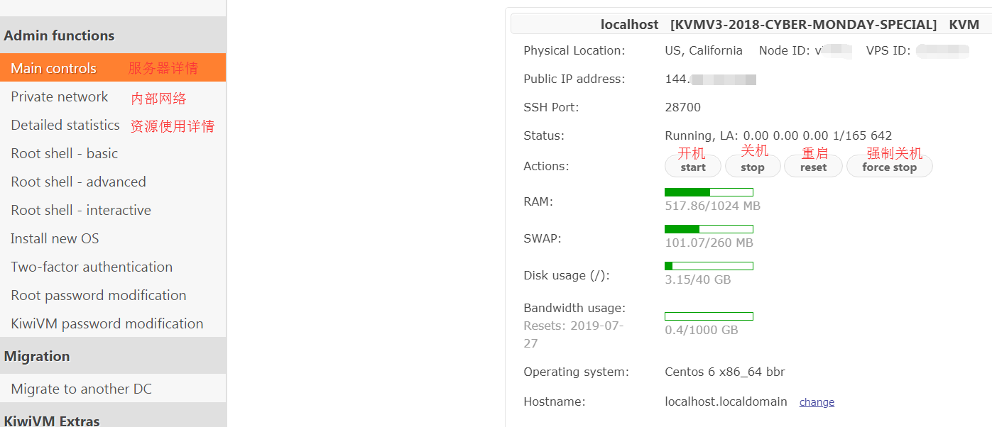
Task: Click the force stop button
Action: point(889,167)
